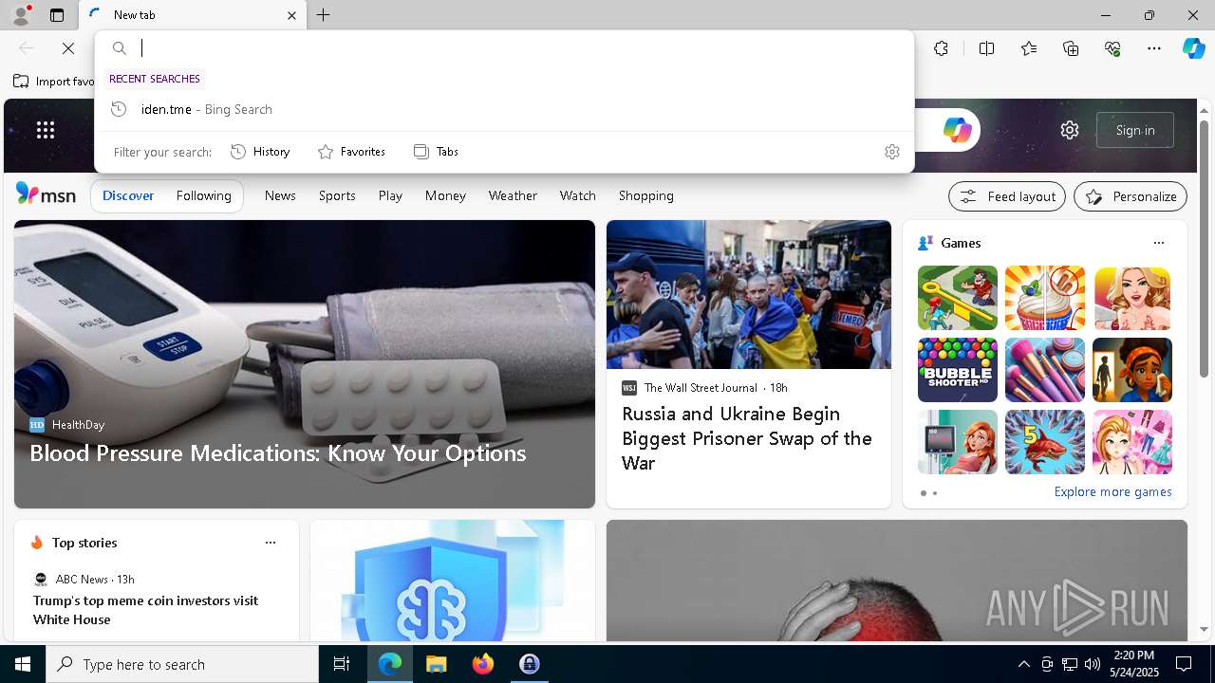1215x683 pixels.
Task: Close the New tab tab
Action: click(291, 15)
